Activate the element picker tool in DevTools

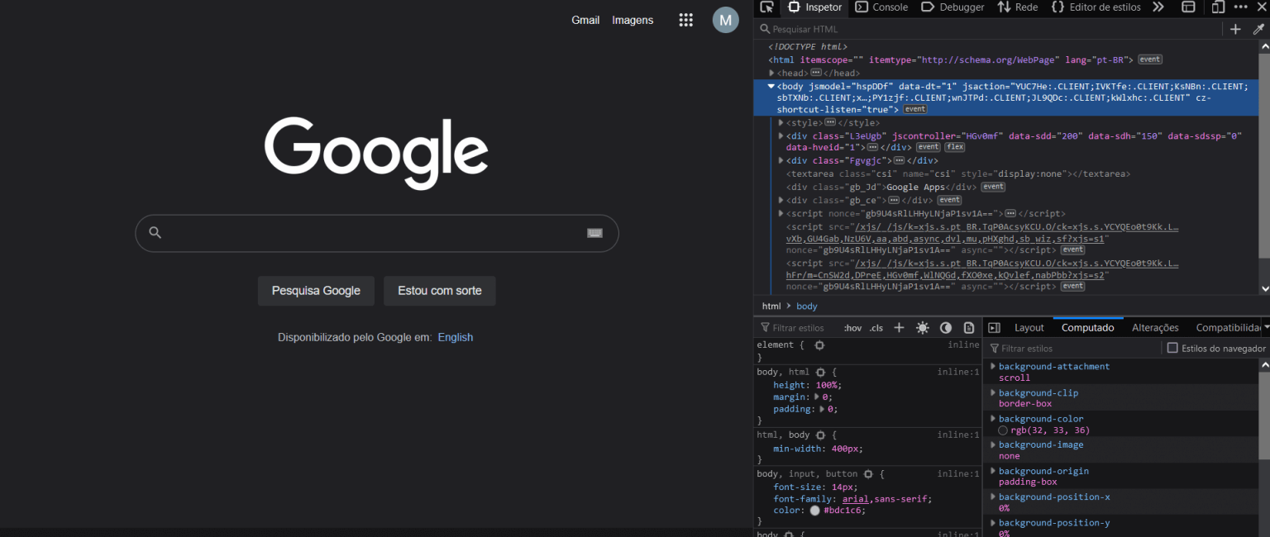point(766,7)
